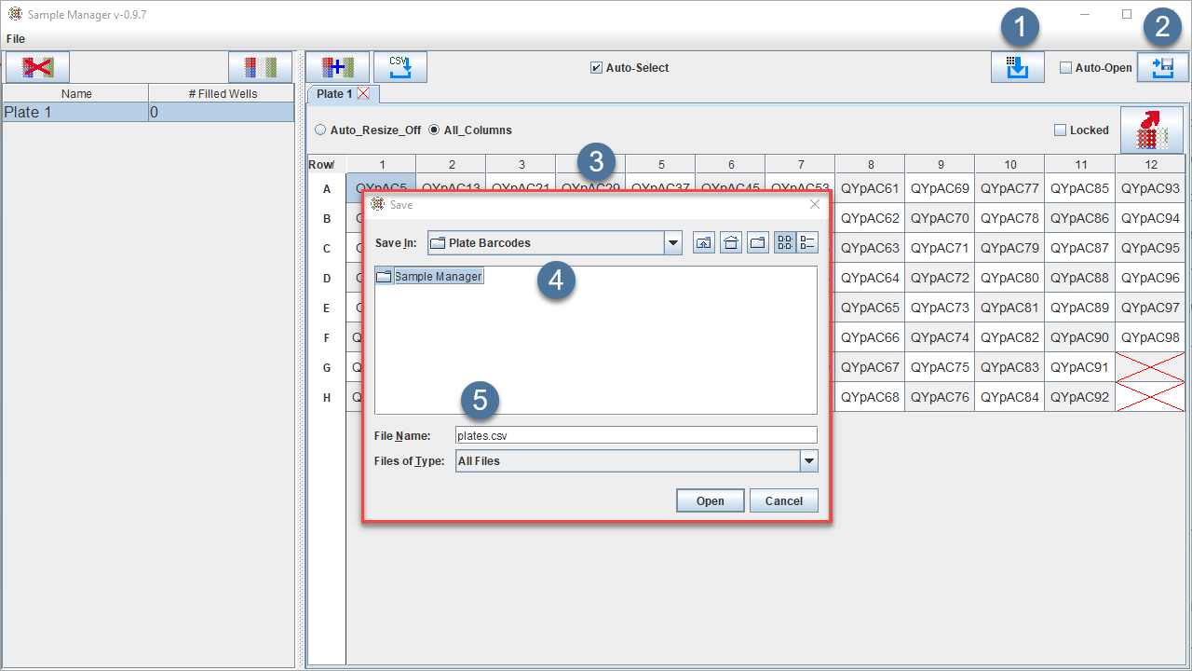This screenshot has width=1192, height=671.
Task: Toggle the Auto-Select checkbox
Action: [x=596, y=68]
